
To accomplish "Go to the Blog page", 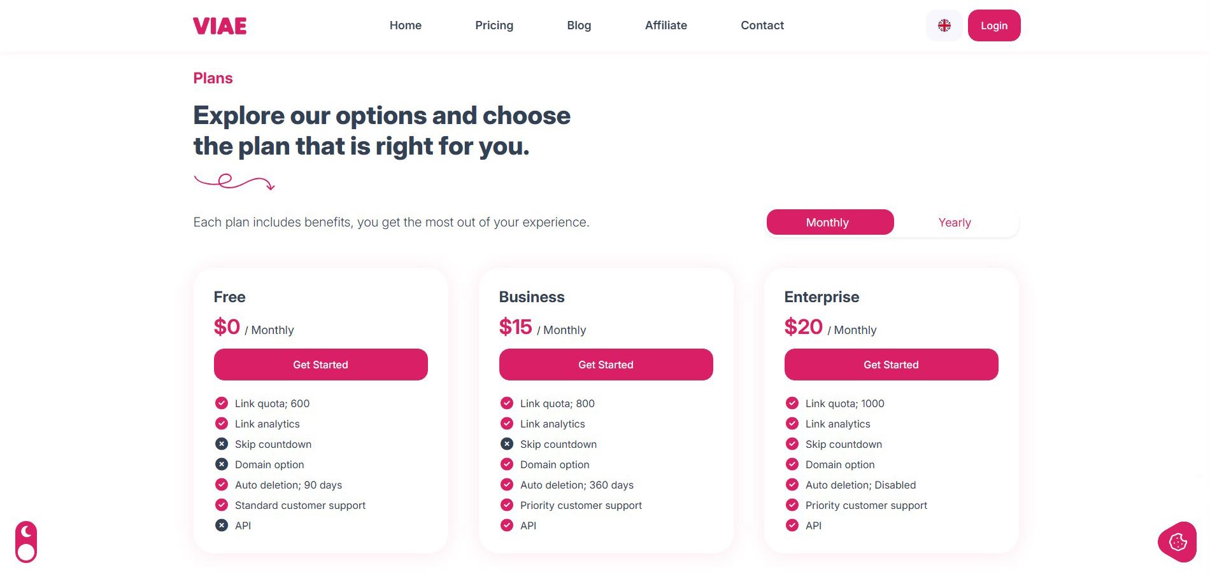I will click(579, 25).
